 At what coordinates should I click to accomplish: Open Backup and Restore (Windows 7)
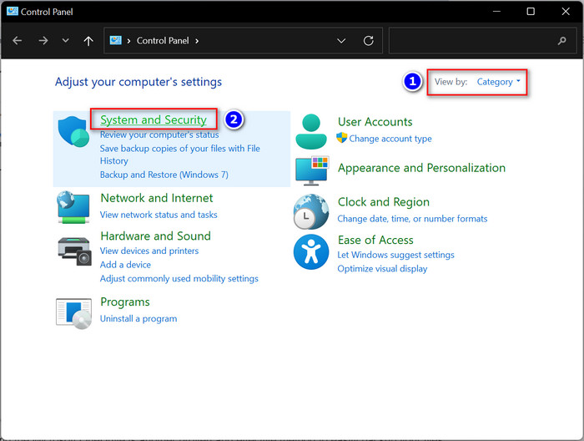coord(164,175)
